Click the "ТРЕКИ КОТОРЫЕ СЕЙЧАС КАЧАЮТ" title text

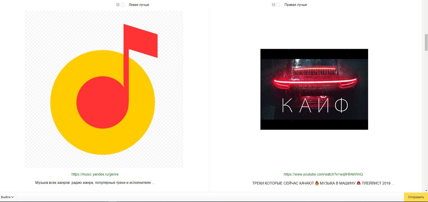pyautogui.click(x=323, y=183)
